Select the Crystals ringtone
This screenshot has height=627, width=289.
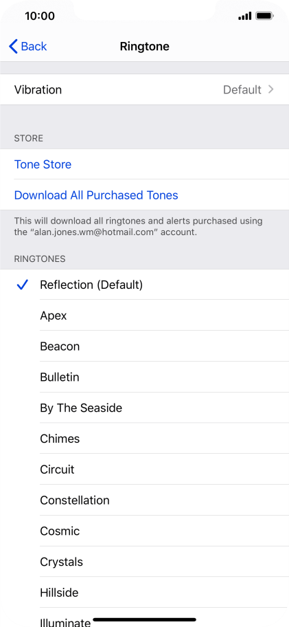(144, 562)
